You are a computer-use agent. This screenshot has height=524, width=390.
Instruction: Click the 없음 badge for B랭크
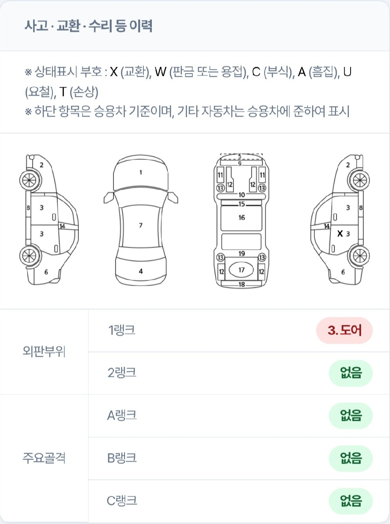351,458
